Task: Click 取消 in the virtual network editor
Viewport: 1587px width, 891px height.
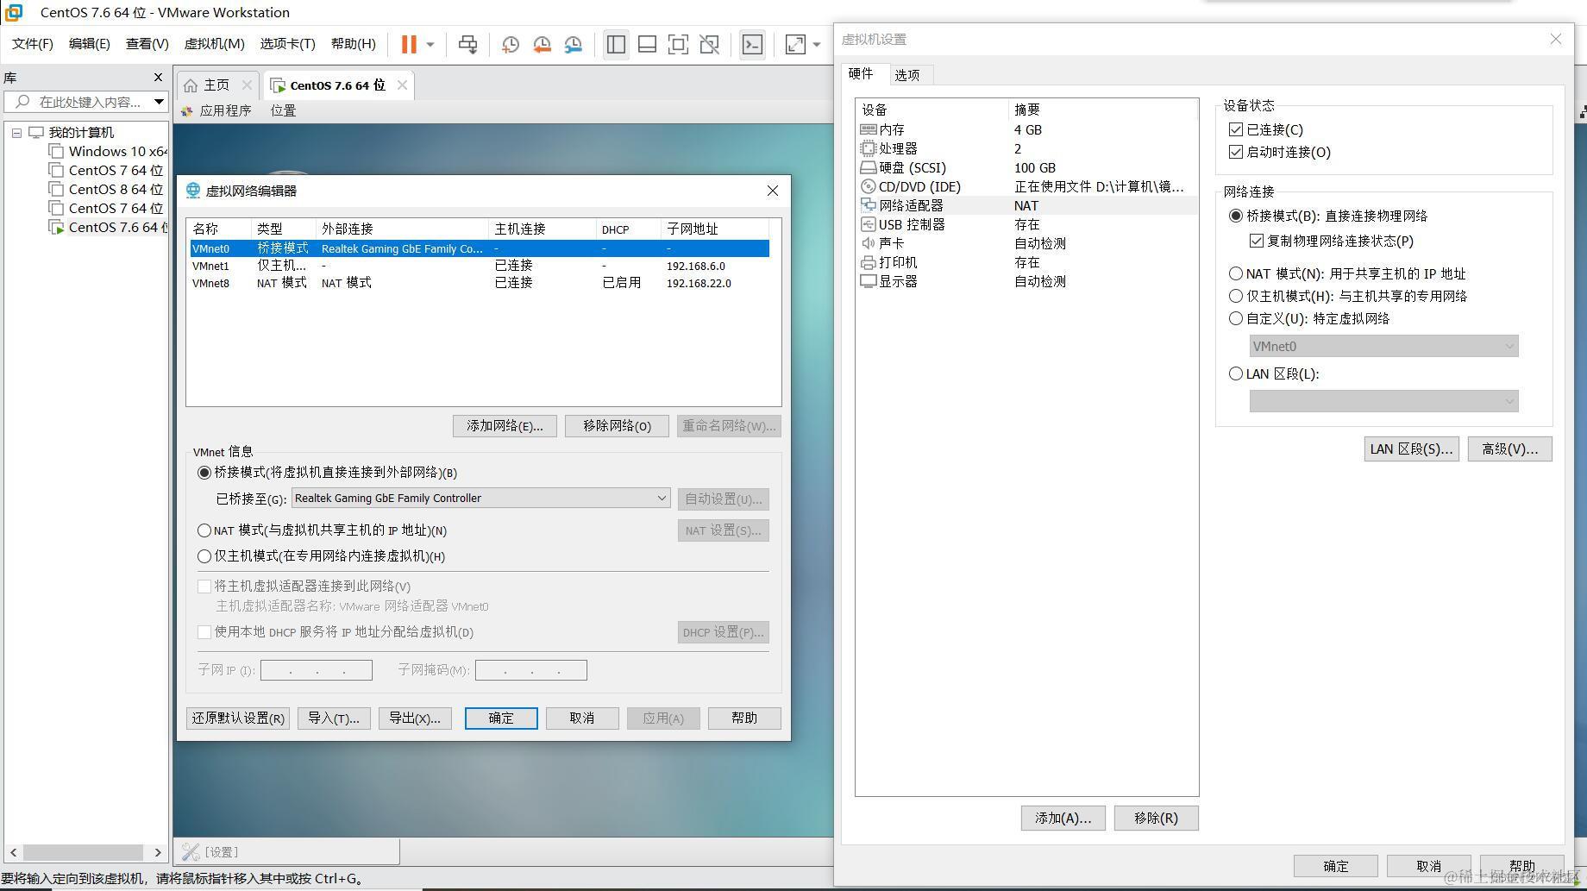Action: pos(582,718)
